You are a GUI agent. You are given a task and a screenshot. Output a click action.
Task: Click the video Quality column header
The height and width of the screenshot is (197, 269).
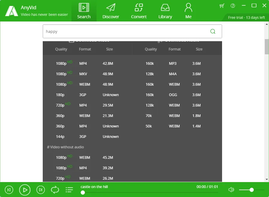(61, 49)
